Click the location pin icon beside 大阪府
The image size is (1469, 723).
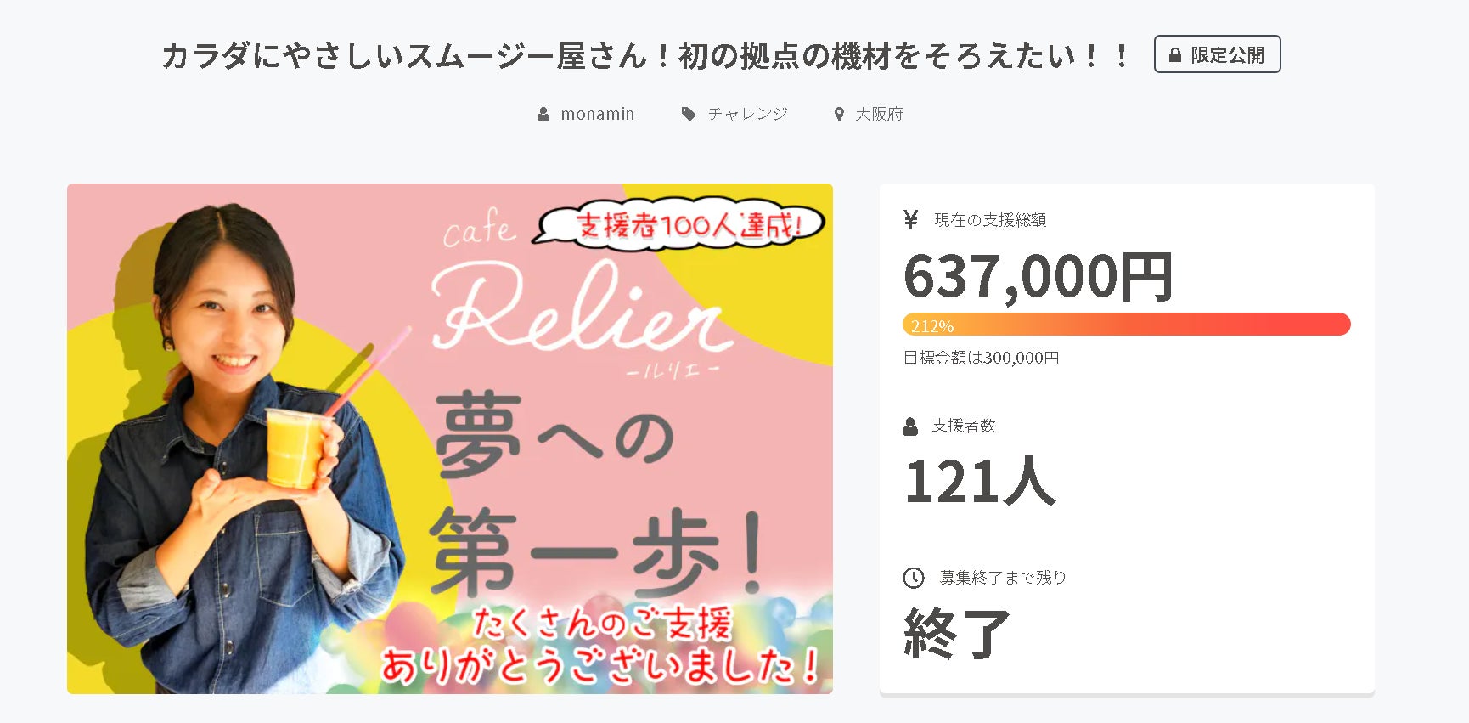(839, 114)
